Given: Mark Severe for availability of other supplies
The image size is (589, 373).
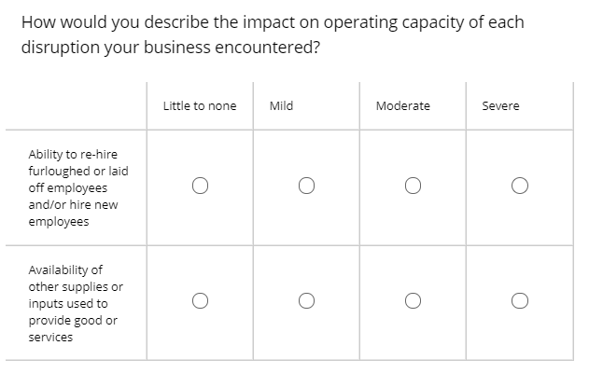Looking at the screenshot, I should 520,301.
